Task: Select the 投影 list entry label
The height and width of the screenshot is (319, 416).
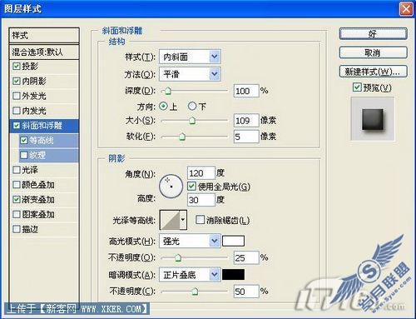Action: pos(30,66)
